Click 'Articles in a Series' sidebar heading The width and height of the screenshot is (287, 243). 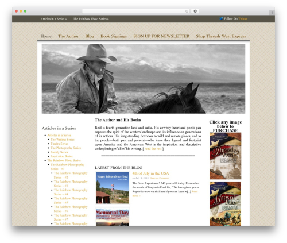point(59,128)
